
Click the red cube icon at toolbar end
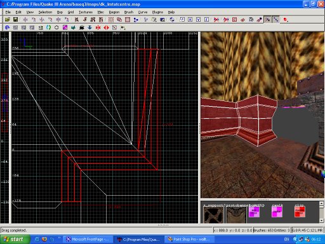(x=286, y=20)
